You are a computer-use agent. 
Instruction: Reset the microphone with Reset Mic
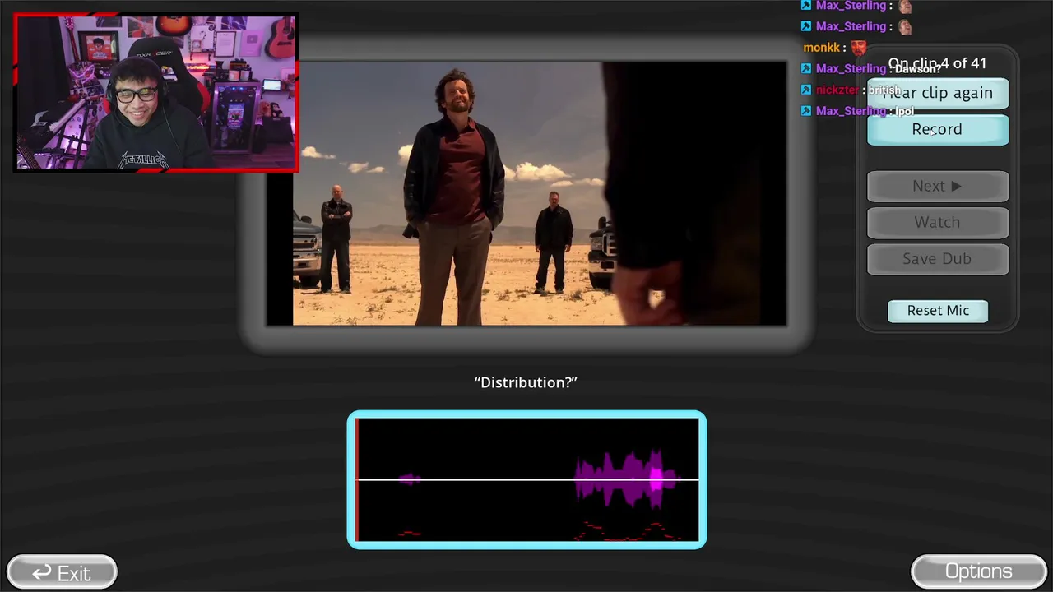(938, 311)
